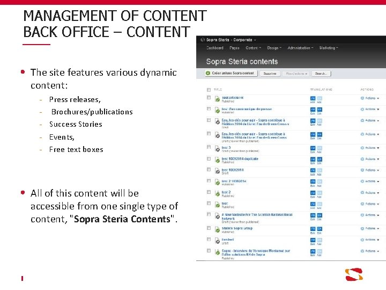
Task: Click the 'Translations' column header
Action: coord(321,90)
